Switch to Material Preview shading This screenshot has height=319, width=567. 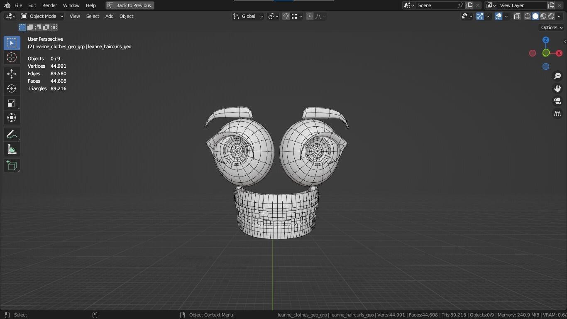click(543, 16)
